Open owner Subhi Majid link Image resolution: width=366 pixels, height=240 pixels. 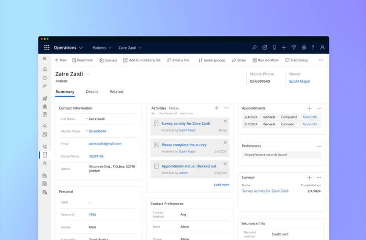coord(301,81)
